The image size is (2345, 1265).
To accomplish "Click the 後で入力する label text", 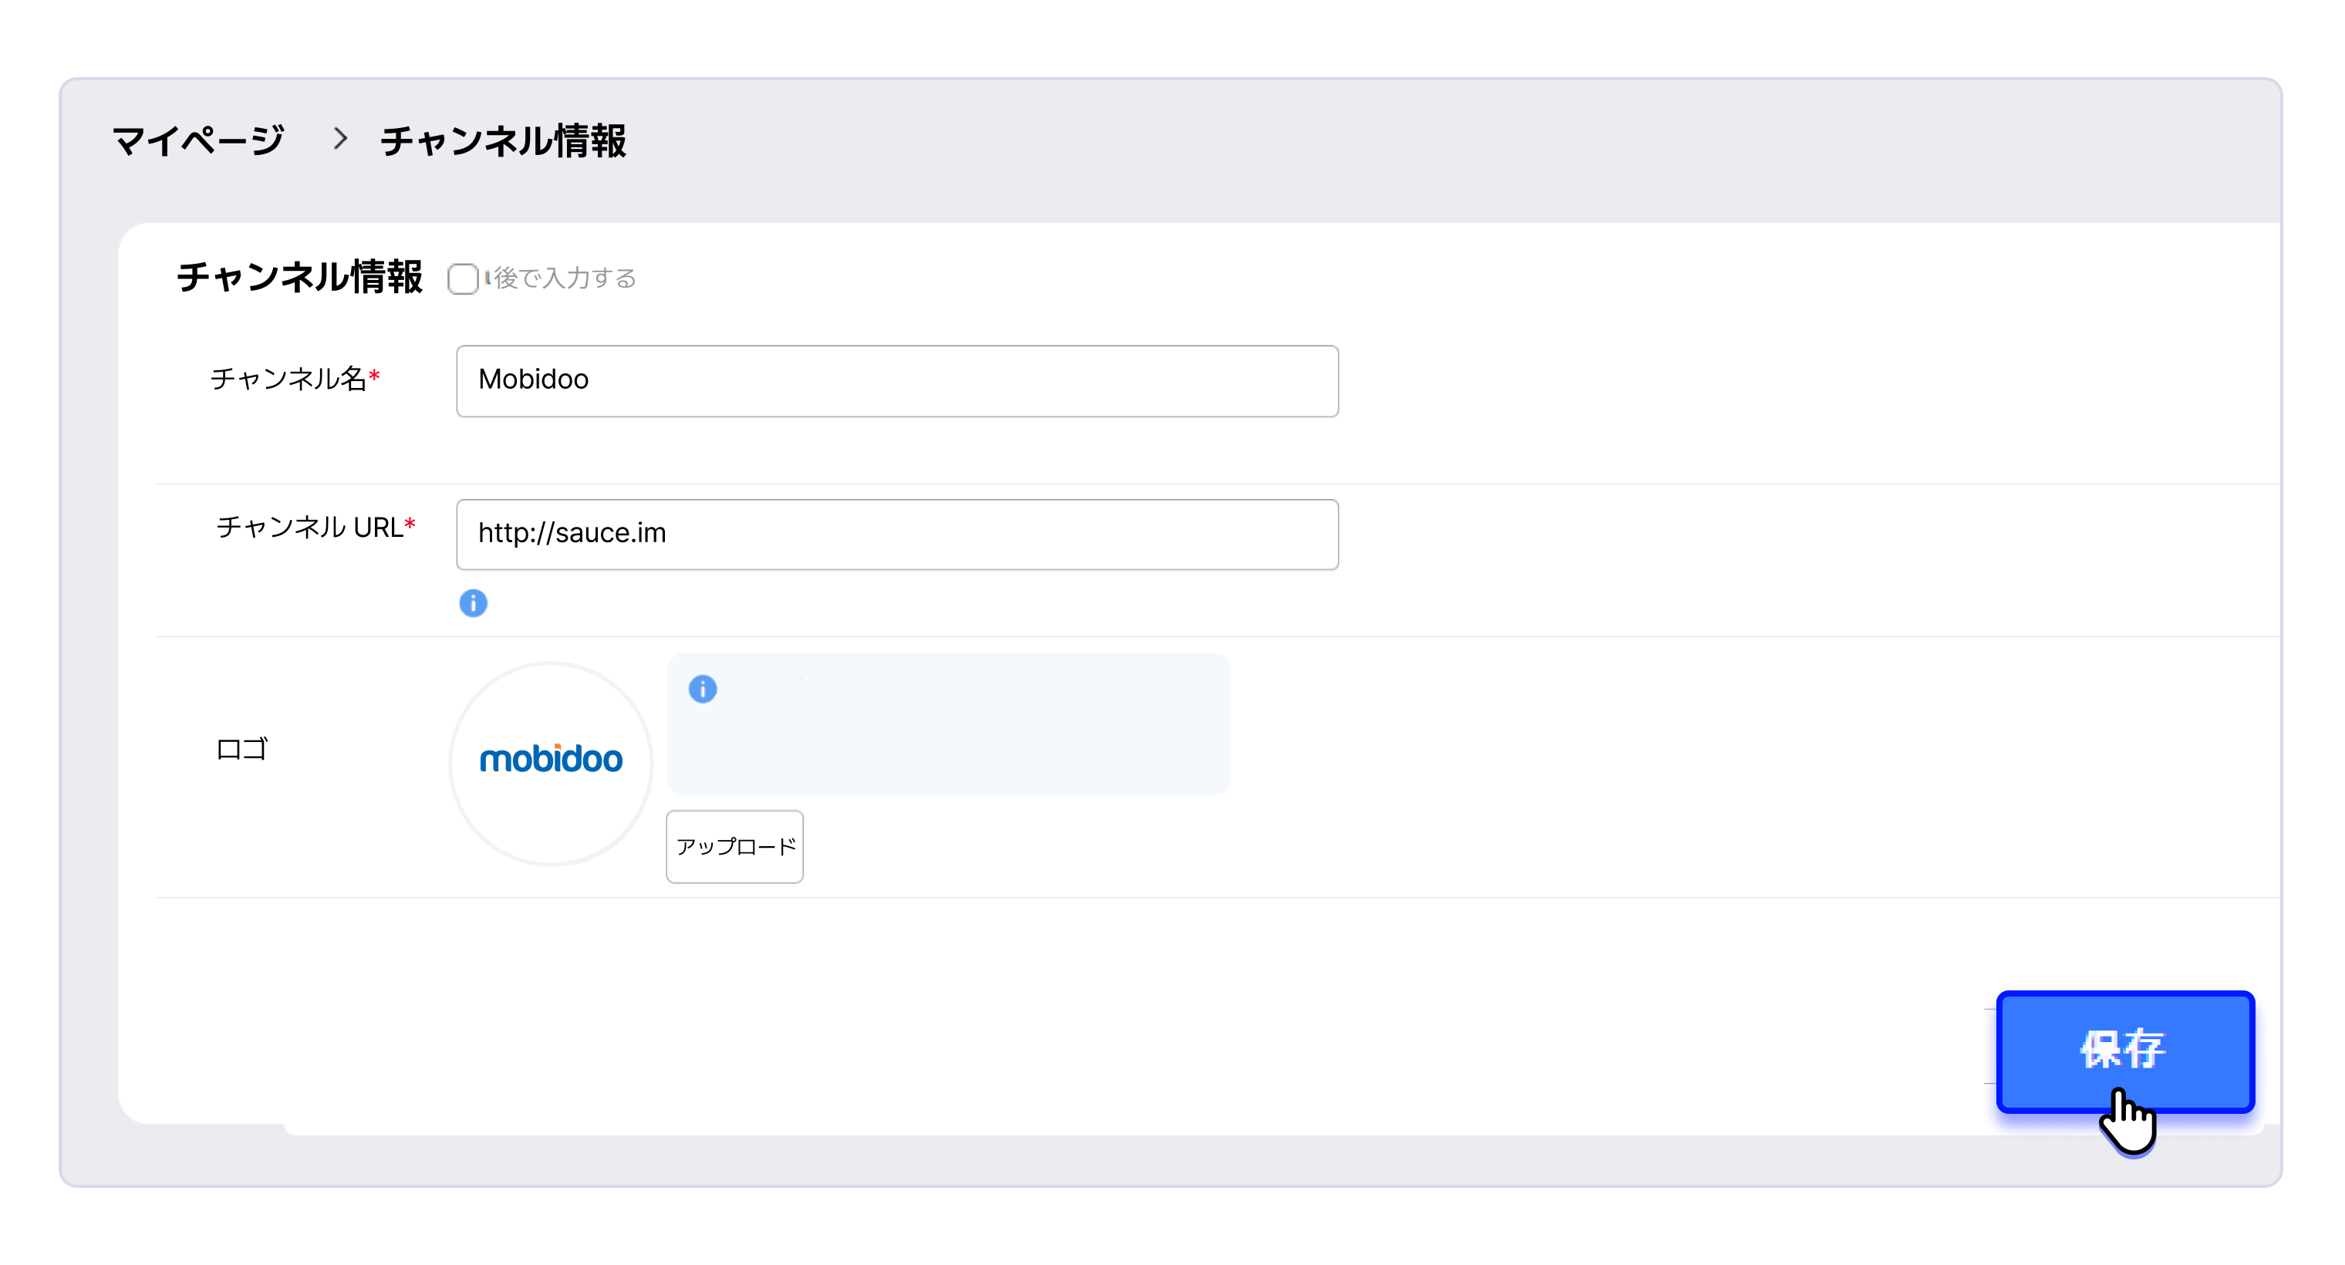I will [x=565, y=278].
